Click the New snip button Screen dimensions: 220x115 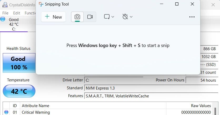point(53,17)
